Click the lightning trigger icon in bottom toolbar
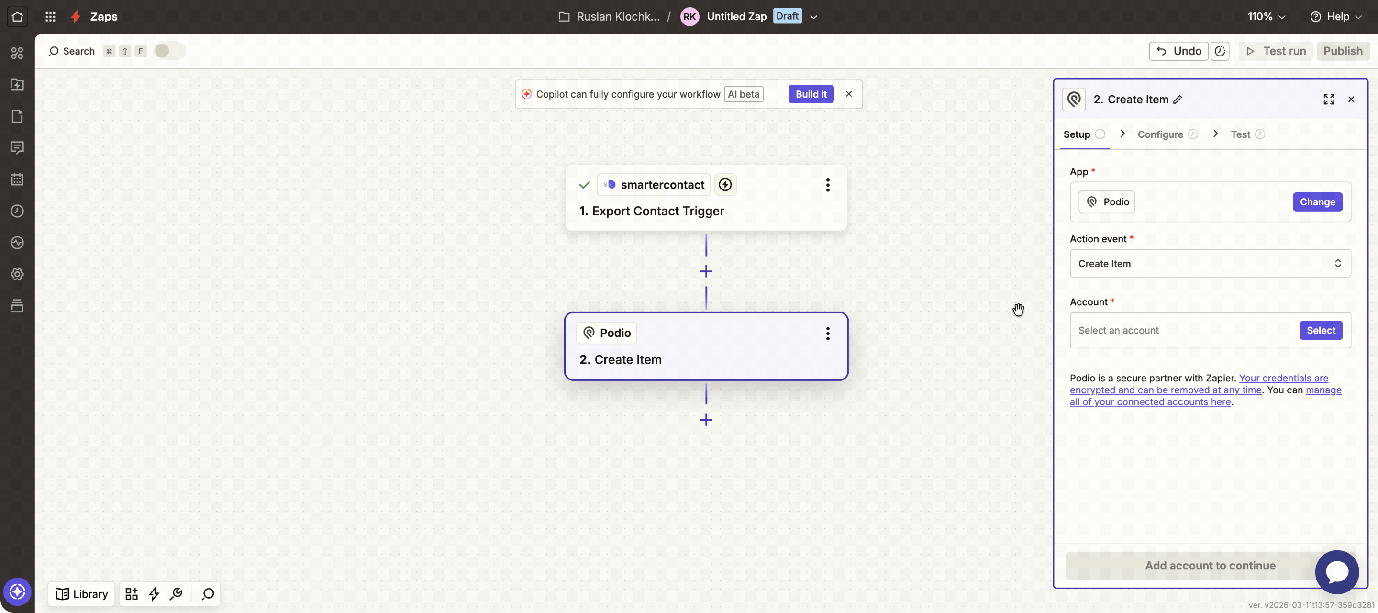The image size is (1378, 613). (x=154, y=594)
